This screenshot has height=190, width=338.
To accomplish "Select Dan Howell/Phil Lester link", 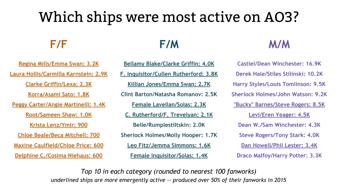I will coord(279,145).
